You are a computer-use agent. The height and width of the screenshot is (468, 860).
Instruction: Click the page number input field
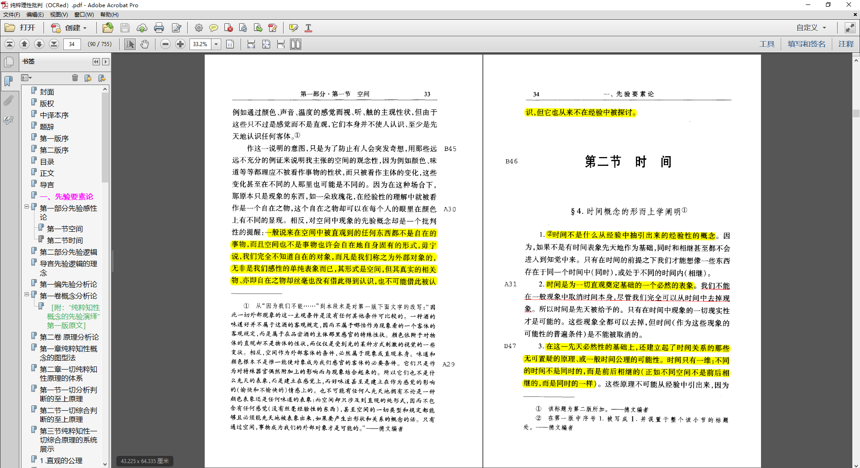[72, 44]
